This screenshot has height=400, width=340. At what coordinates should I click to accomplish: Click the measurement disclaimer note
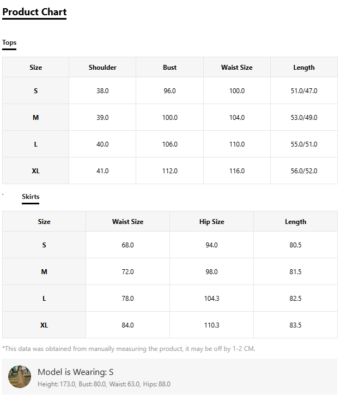[x=129, y=349]
